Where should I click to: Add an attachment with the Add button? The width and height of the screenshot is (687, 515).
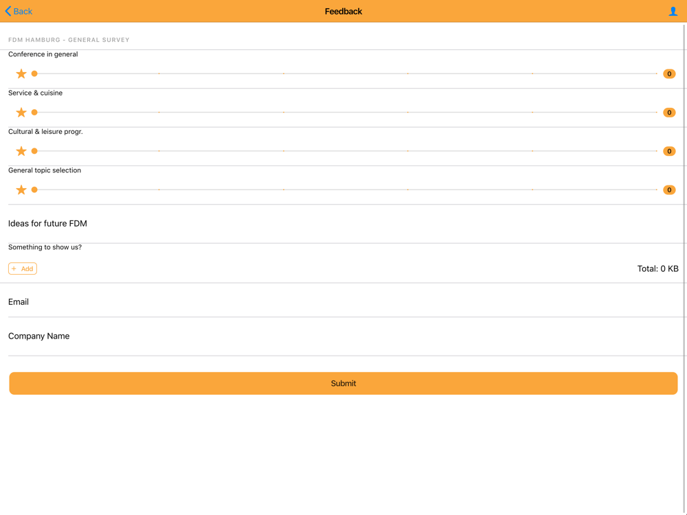pos(23,268)
